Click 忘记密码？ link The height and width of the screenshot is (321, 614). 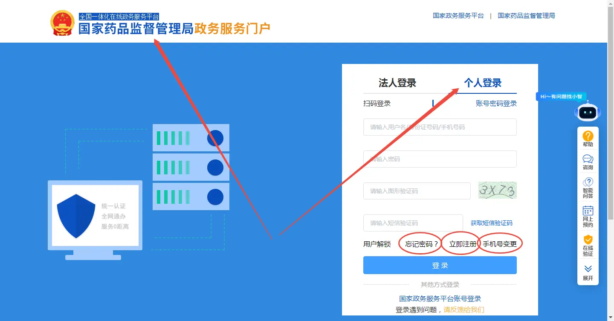(422, 244)
